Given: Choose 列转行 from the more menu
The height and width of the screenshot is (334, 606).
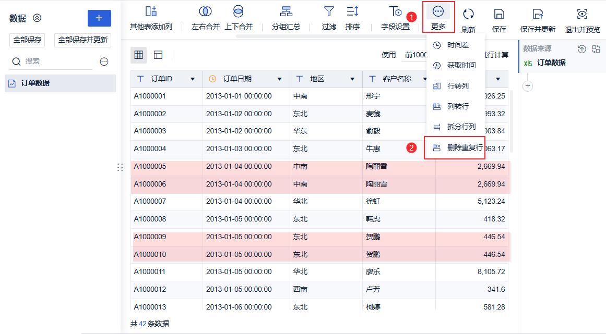Looking at the screenshot, I should tap(456, 106).
